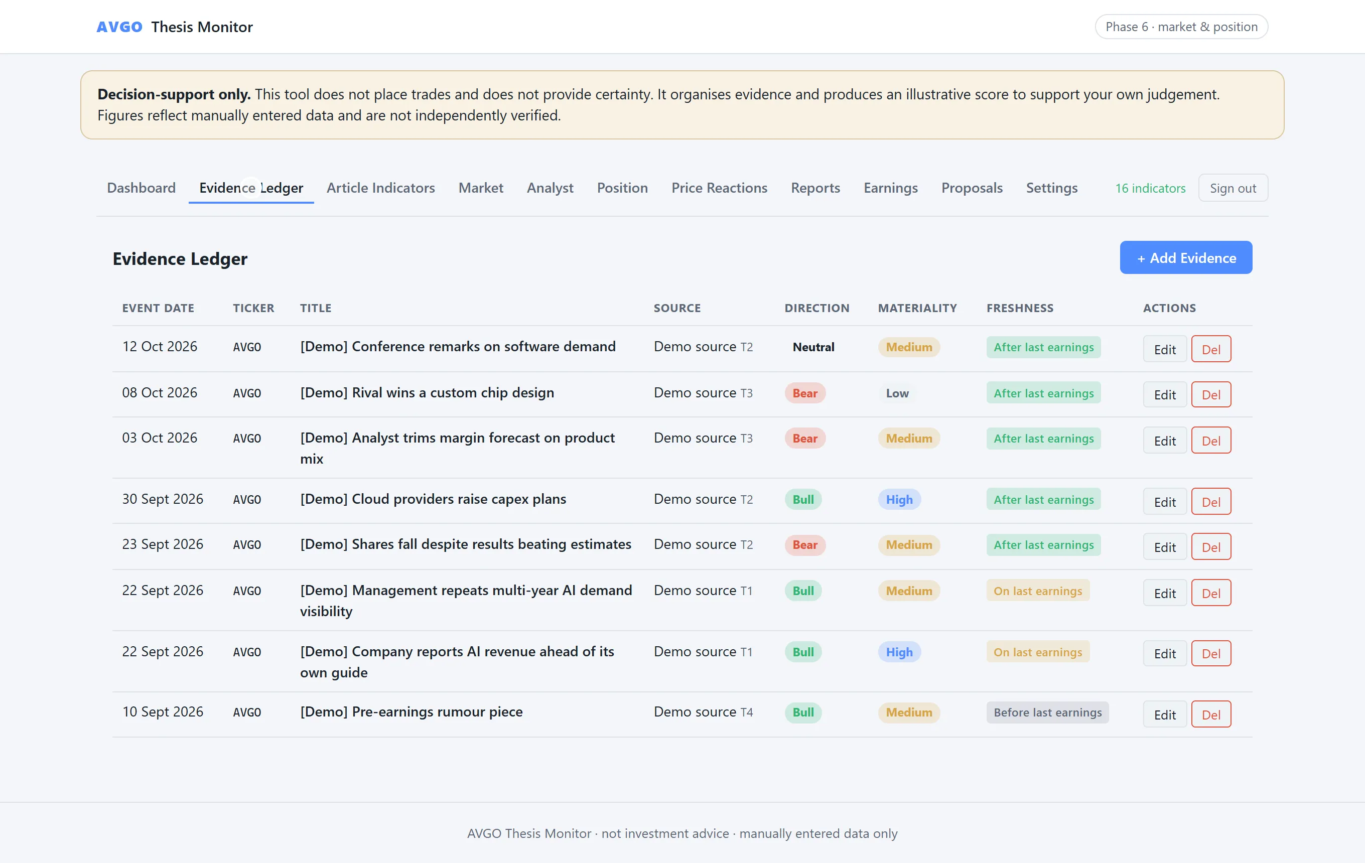Click the AVGO logo in header
This screenshot has width=1365, height=863.
pos(119,27)
